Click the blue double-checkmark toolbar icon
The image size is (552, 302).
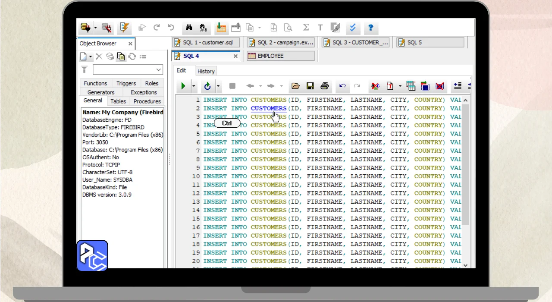353,28
